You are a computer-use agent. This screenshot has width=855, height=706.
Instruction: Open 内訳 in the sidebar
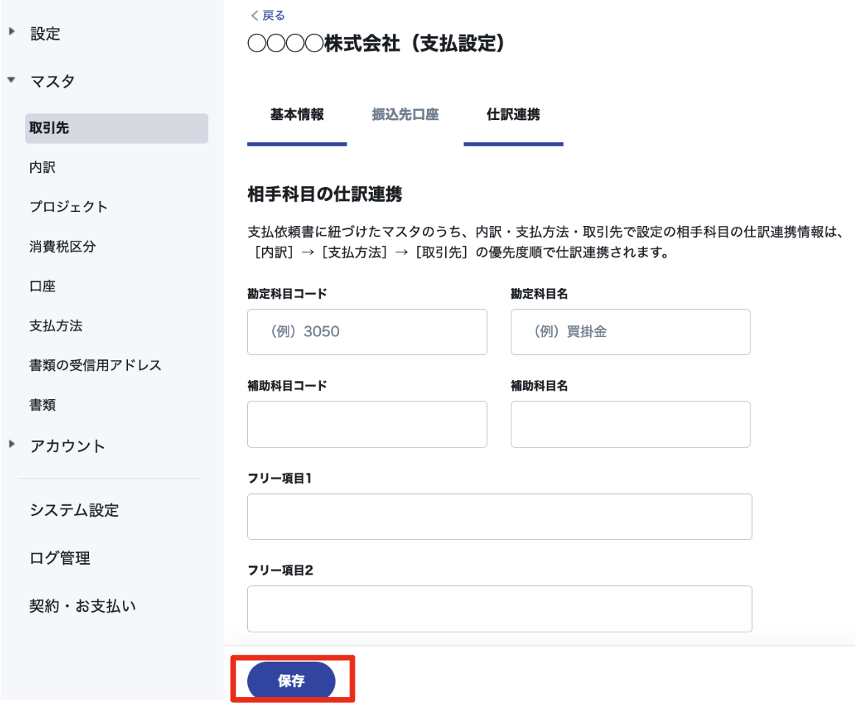point(43,168)
